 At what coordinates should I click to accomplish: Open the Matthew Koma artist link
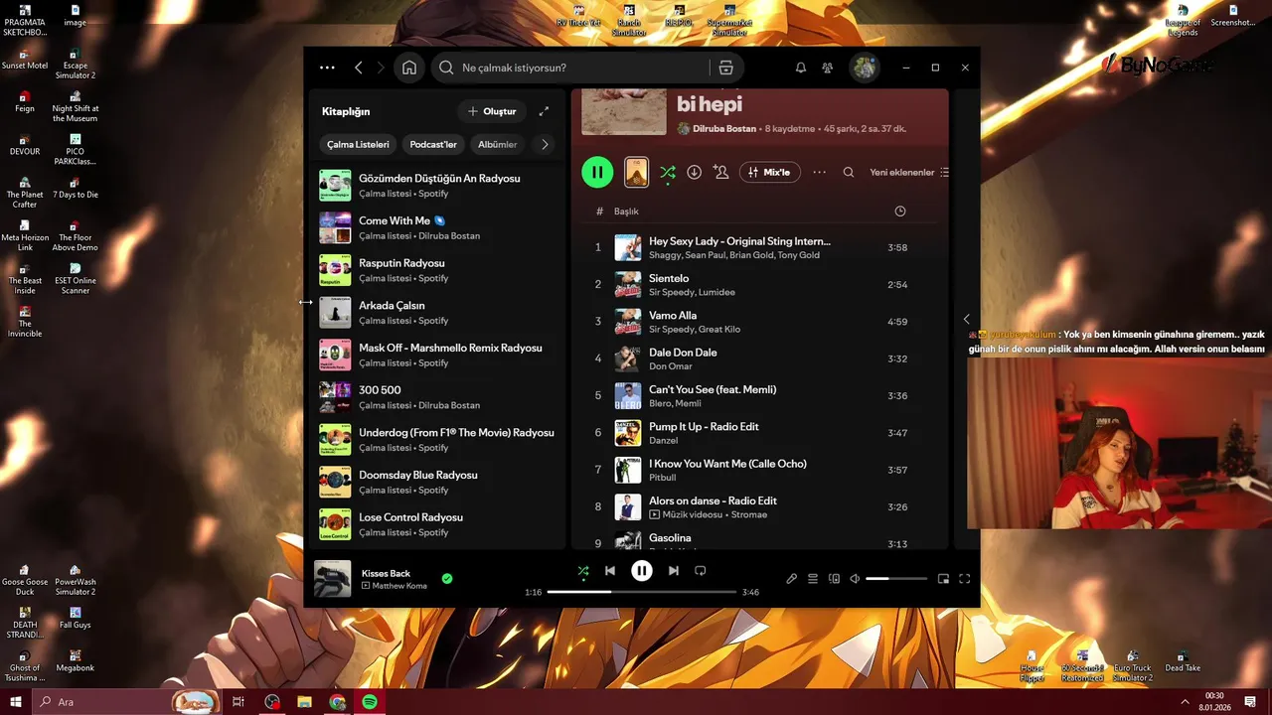399,586
